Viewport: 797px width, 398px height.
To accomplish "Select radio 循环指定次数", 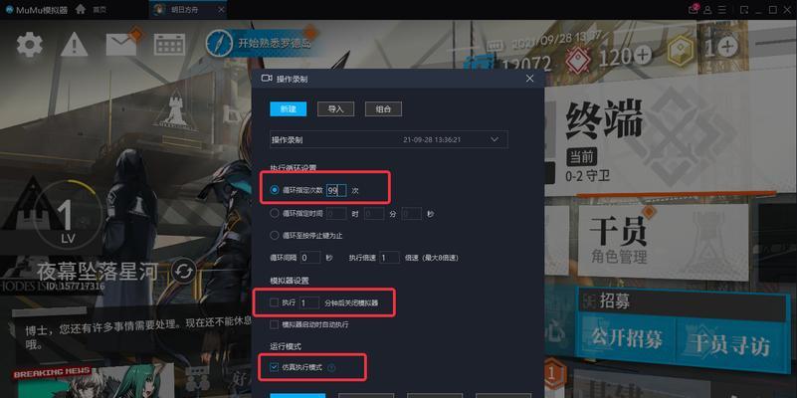I will pos(275,190).
